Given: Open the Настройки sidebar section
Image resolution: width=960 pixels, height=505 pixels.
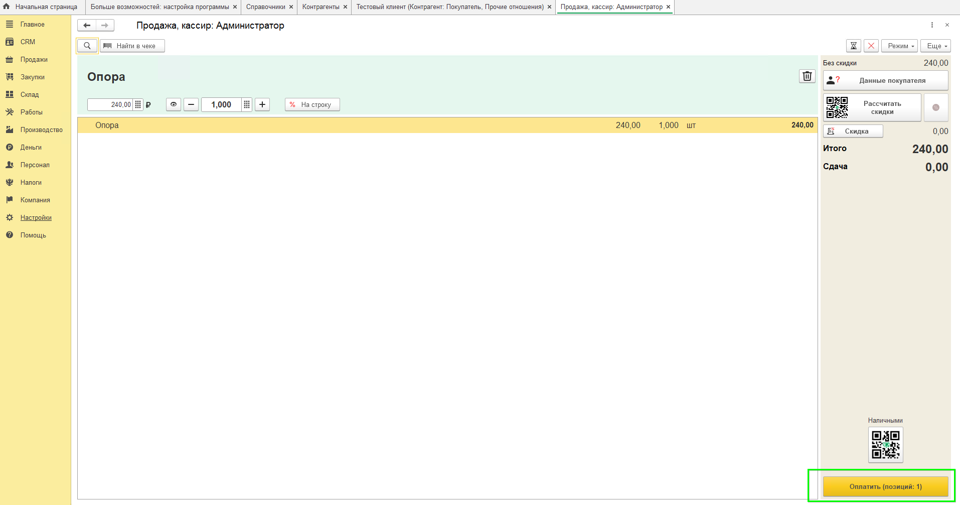Looking at the screenshot, I should (36, 217).
